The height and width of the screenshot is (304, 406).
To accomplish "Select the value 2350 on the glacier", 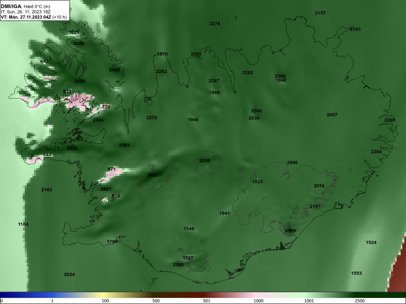I will pos(205,161).
